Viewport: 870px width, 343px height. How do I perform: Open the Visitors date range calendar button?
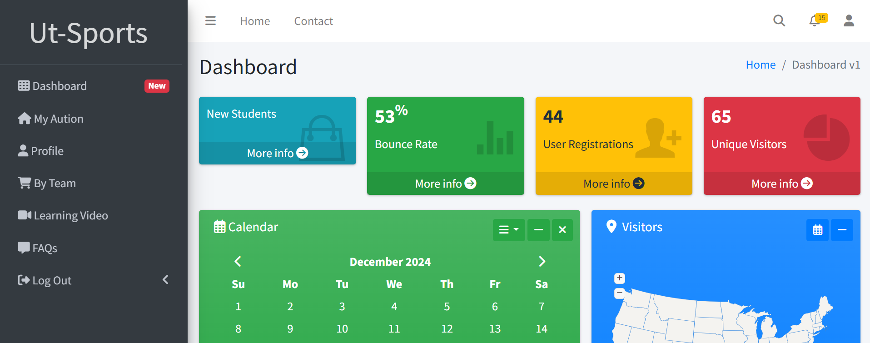coord(817,230)
